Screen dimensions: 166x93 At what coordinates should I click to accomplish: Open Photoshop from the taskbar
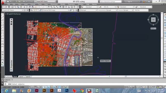pyautogui.click(x=67, y=91)
